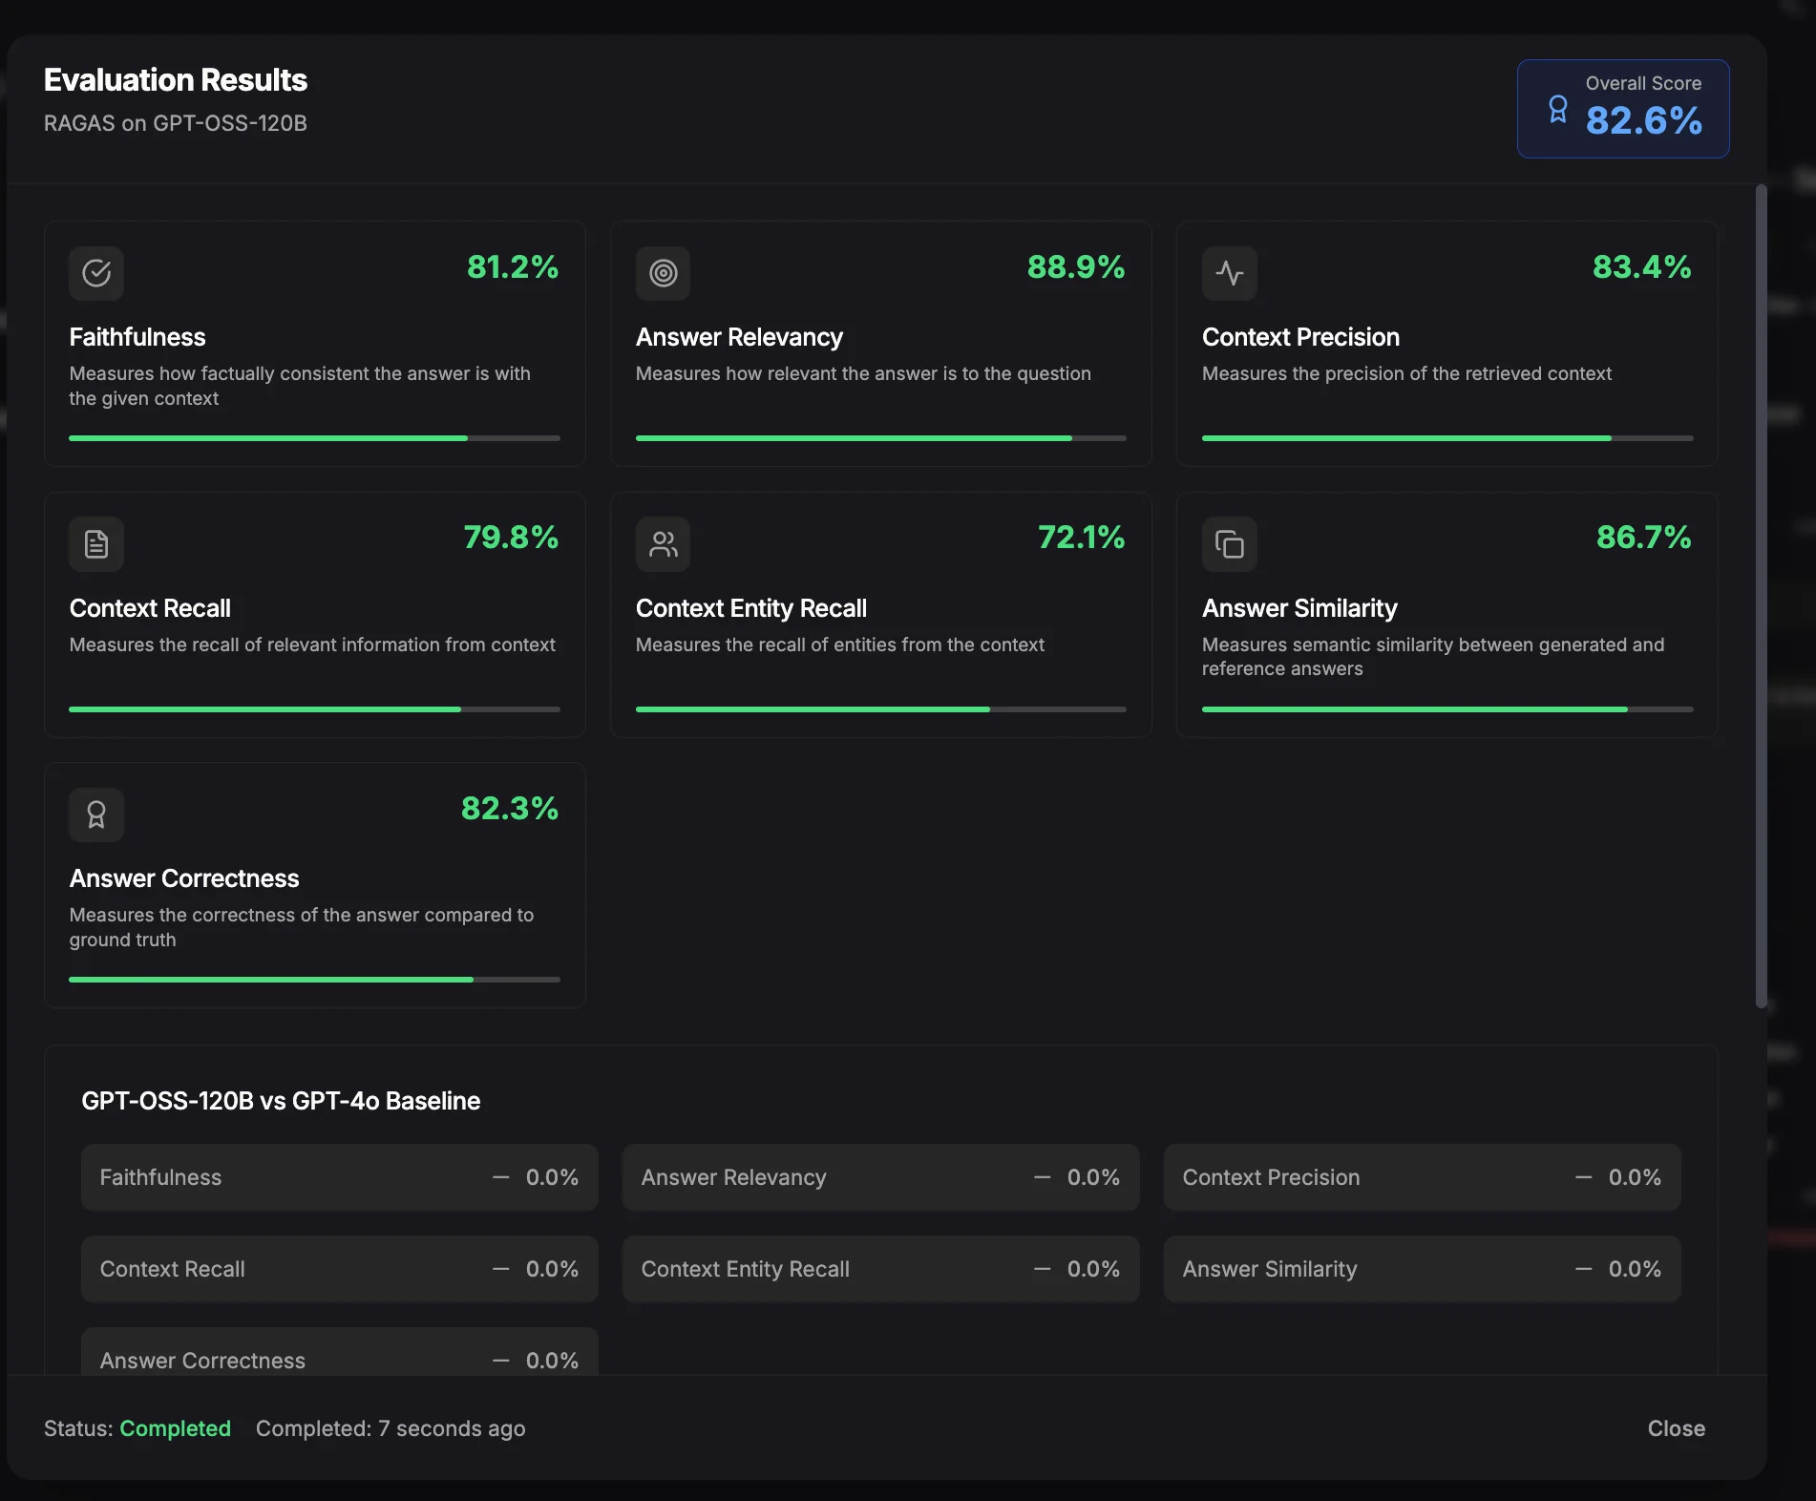The height and width of the screenshot is (1501, 1816).
Task: Click the Answer Similarity baseline comparison label
Action: pyautogui.click(x=1269, y=1269)
